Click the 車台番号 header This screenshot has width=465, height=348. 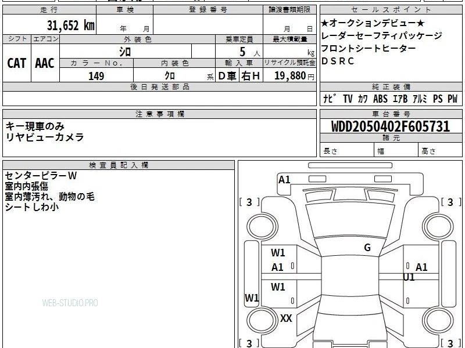[x=391, y=114]
